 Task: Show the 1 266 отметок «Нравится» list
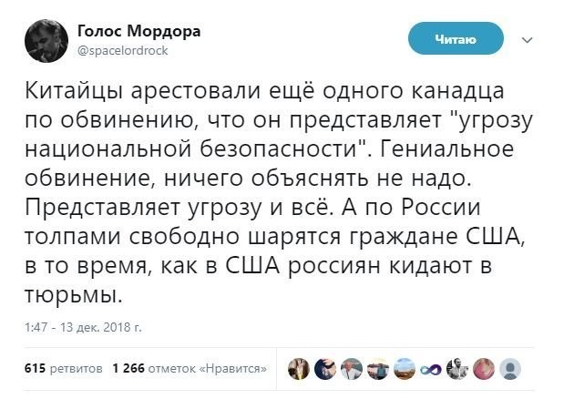tap(189, 368)
